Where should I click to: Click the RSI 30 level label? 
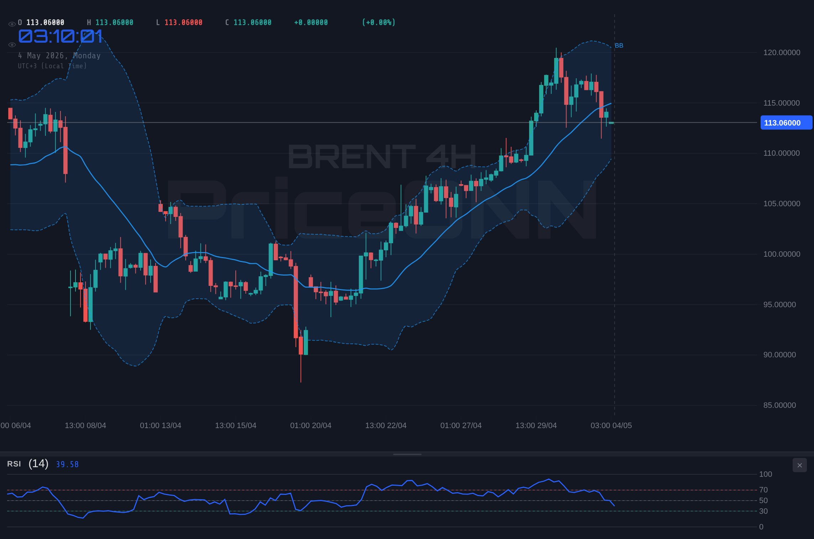tap(763, 511)
